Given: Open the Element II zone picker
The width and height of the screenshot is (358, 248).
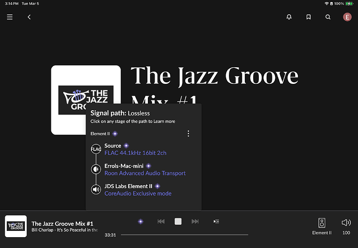Looking at the screenshot, I should point(322,226).
